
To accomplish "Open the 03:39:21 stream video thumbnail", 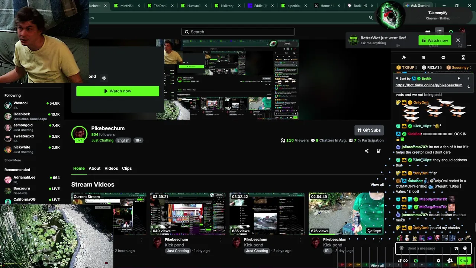I will coord(188,214).
